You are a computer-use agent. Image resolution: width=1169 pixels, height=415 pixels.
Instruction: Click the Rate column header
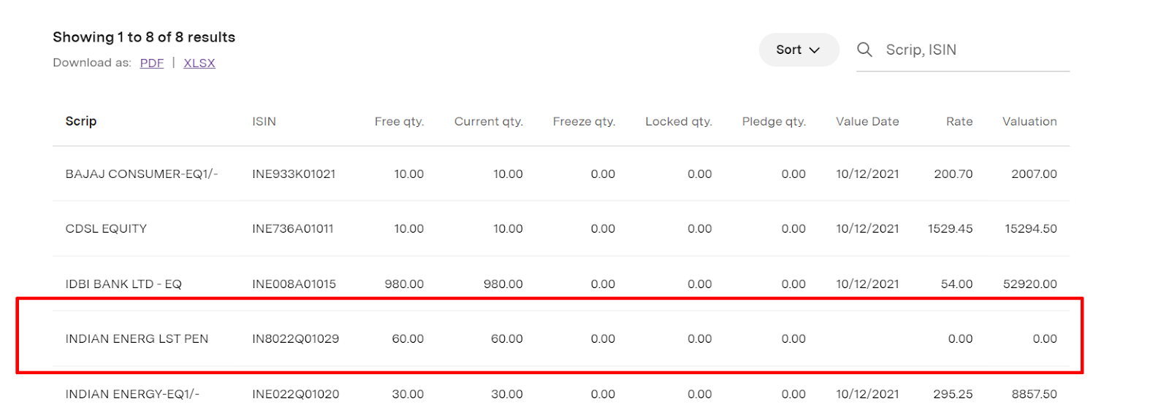coord(959,122)
